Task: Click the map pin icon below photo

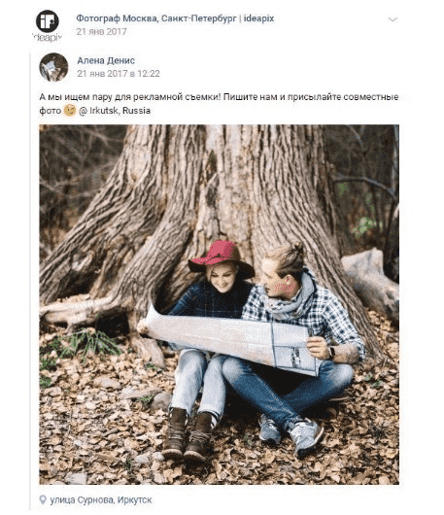Action: (43, 499)
